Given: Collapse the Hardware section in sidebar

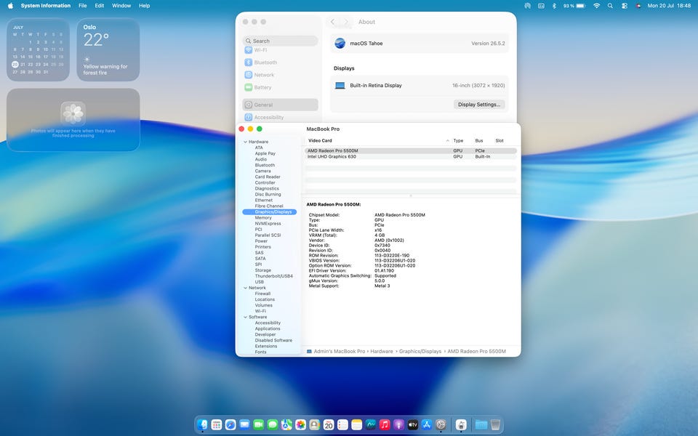Looking at the screenshot, I should [x=245, y=142].
